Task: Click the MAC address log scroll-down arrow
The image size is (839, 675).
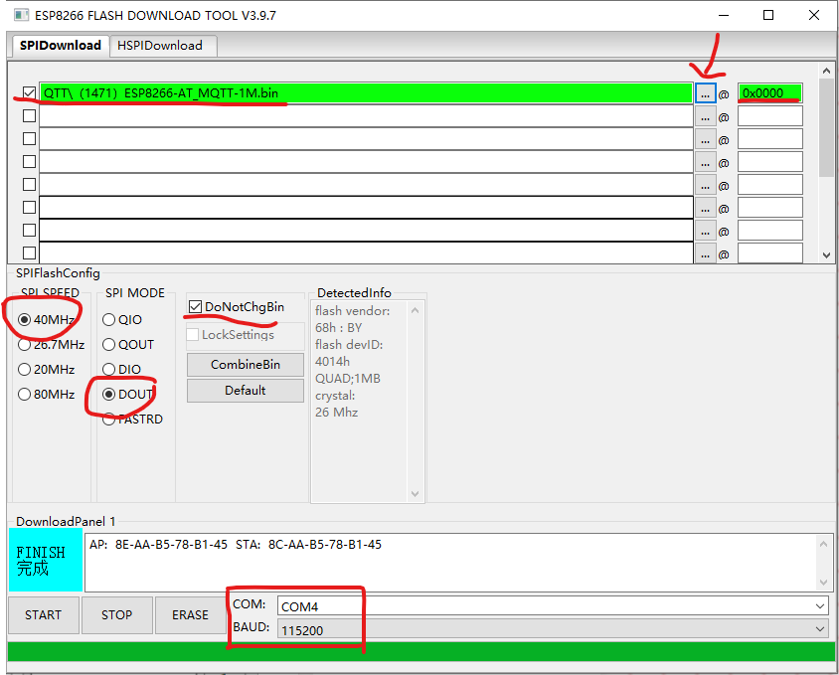Action: point(823,583)
